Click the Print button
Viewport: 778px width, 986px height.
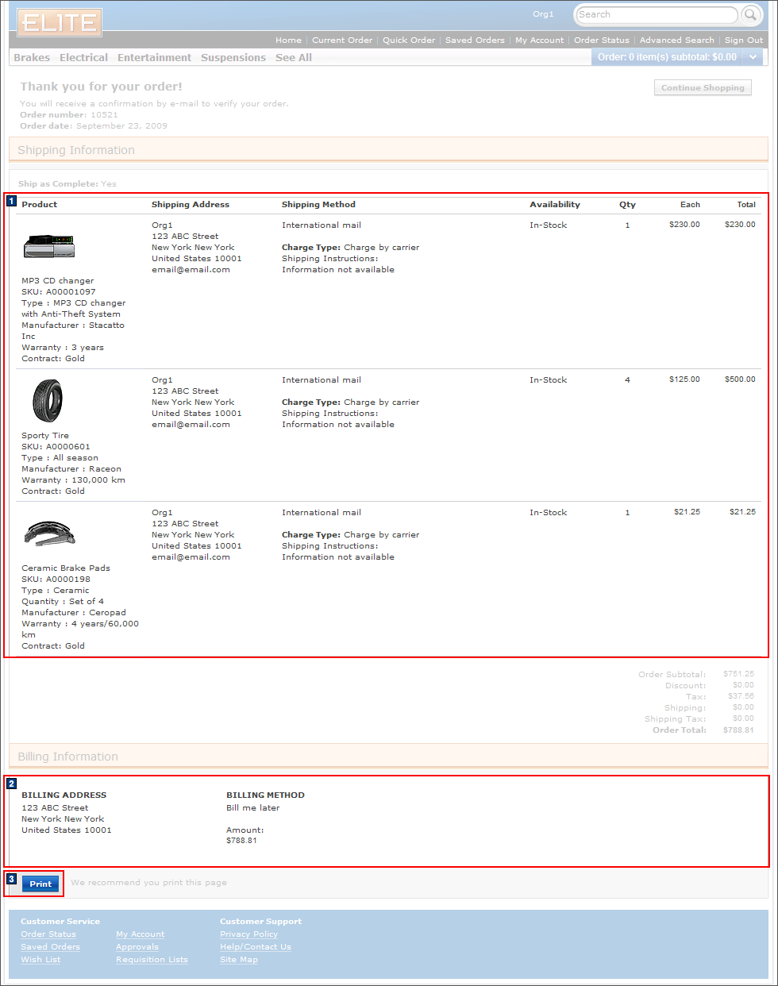pos(38,884)
